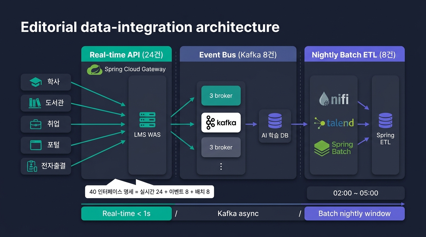This screenshot has width=426, height=237.
Task: Select the Nightly Batch ETL (8건) header
Action: click(x=354, y=55)
